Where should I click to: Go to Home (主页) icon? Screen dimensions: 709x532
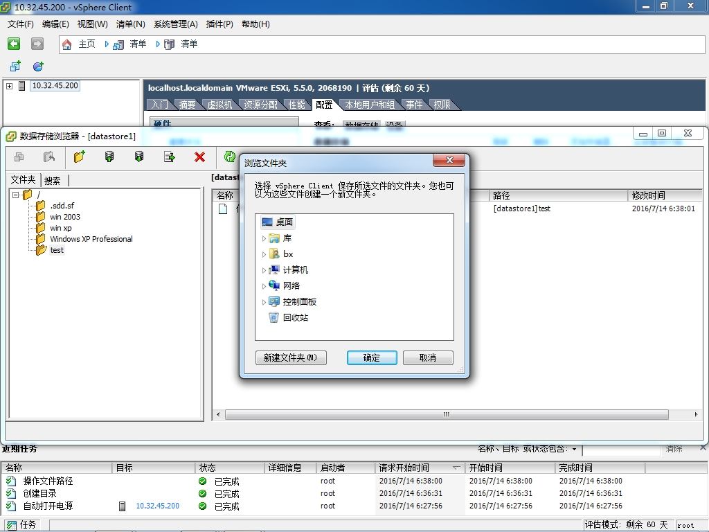(67, 44)
